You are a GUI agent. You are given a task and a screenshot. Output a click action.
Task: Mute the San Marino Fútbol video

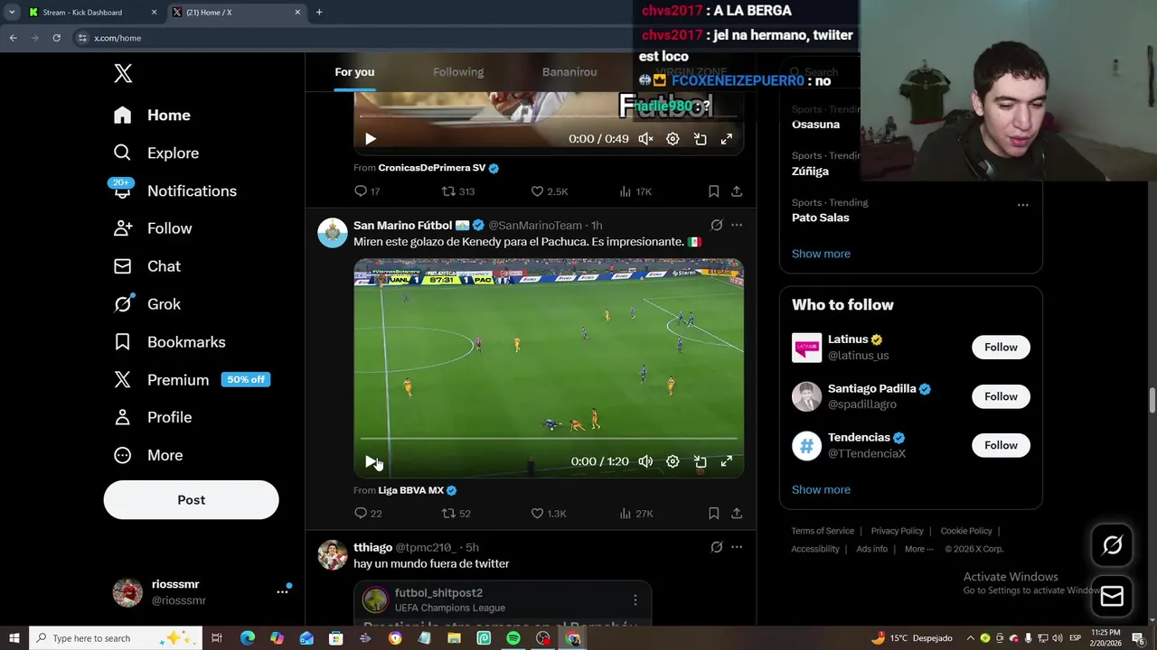coord(645,461)
